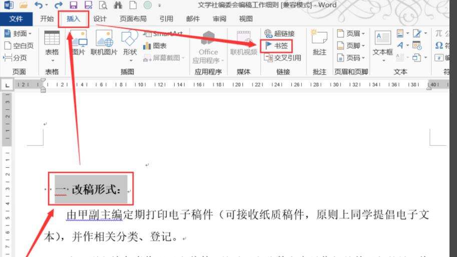Click the Open folder icon in quick access
This screenshot has width=457, height=257.
[x=24, y=5]
